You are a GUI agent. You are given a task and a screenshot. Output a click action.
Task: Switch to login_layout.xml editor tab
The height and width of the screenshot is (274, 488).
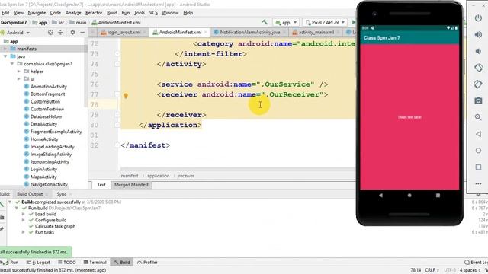(124, 32)
